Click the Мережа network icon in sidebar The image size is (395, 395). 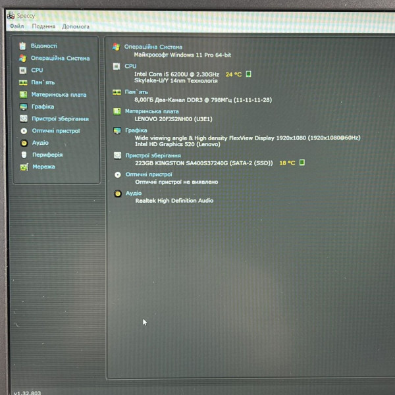click(x=24, y=167)
